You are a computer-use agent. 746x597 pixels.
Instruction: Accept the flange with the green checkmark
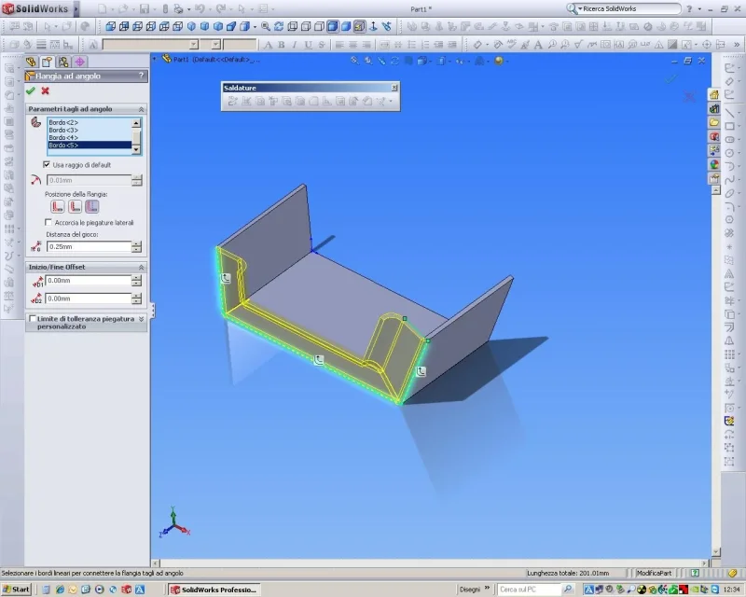tap(31, 90)
